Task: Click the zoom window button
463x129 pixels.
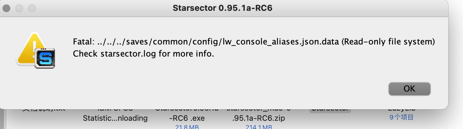Action: [x=32, y=8]
